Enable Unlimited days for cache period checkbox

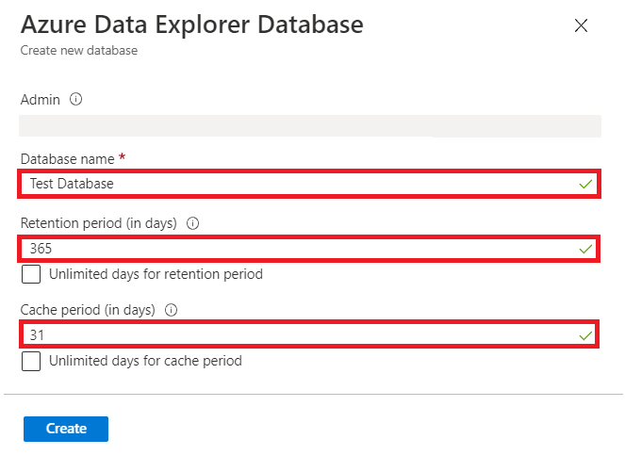click(x=31, y=361)
